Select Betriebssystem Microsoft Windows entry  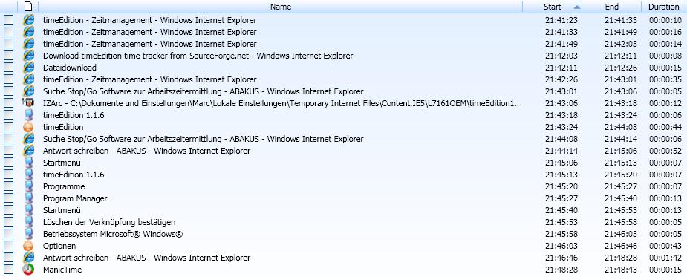click(x=113, y=234)
